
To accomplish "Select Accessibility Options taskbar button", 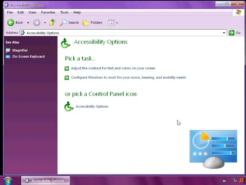I will pos(46,181).
